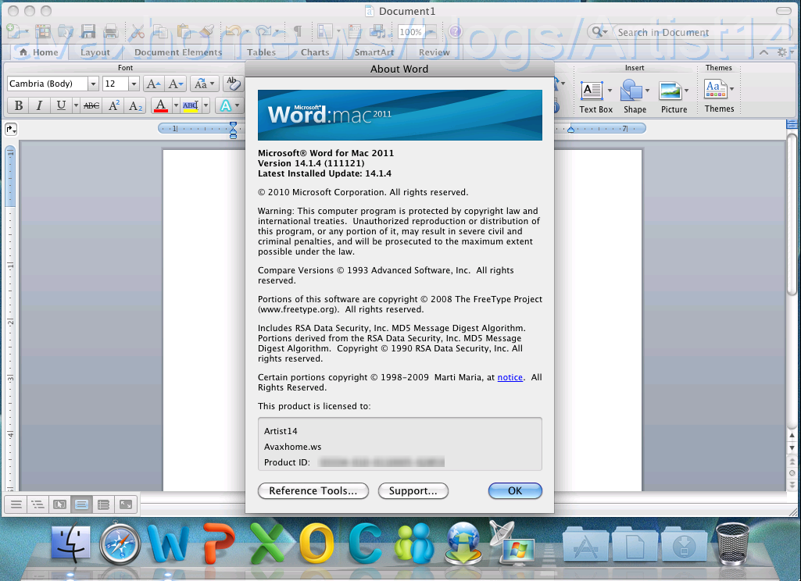The width and height of the screenshot is (801, 581).
Task: Open the zoom level dropdown arrow
Action: (431, 32)
